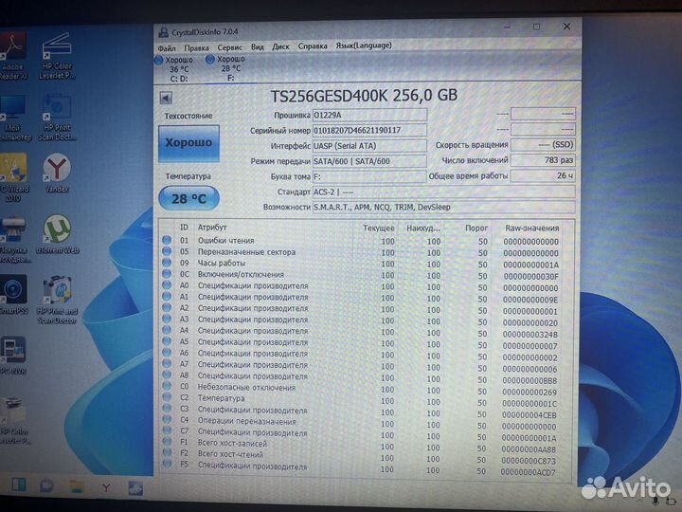The height and width of the screenshot is (512, 682).
Task: Open uTorrent Web desktop shortcut
Action: pyautogui.click(x=57, y=234)
